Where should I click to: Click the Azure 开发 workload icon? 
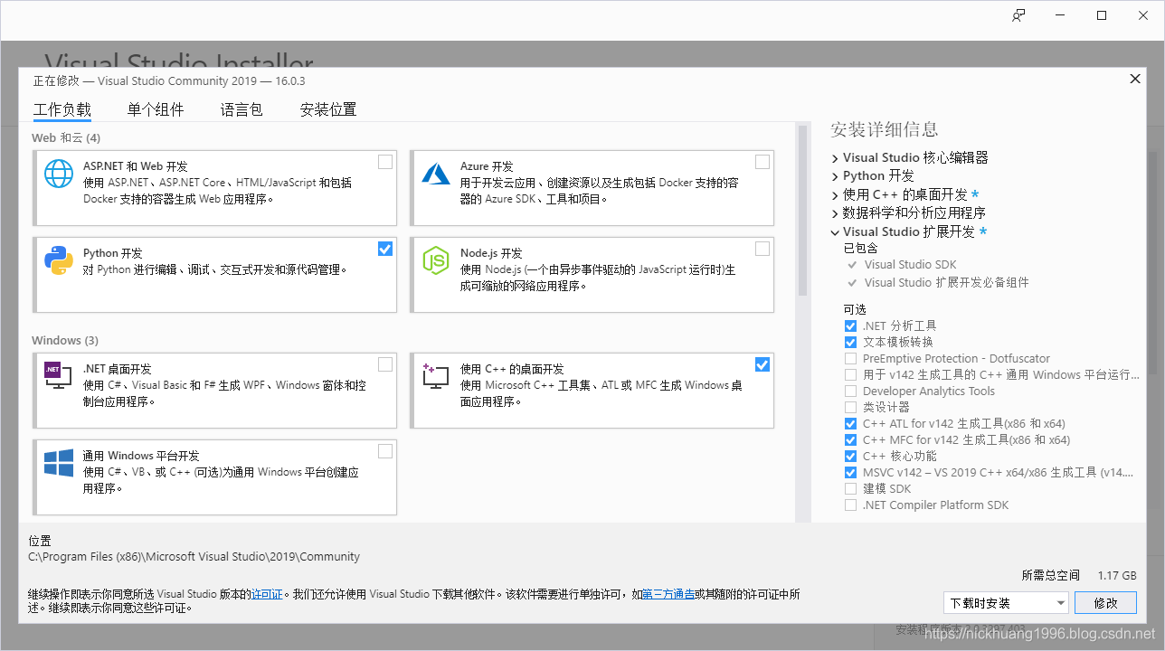(x=436, y=173)
